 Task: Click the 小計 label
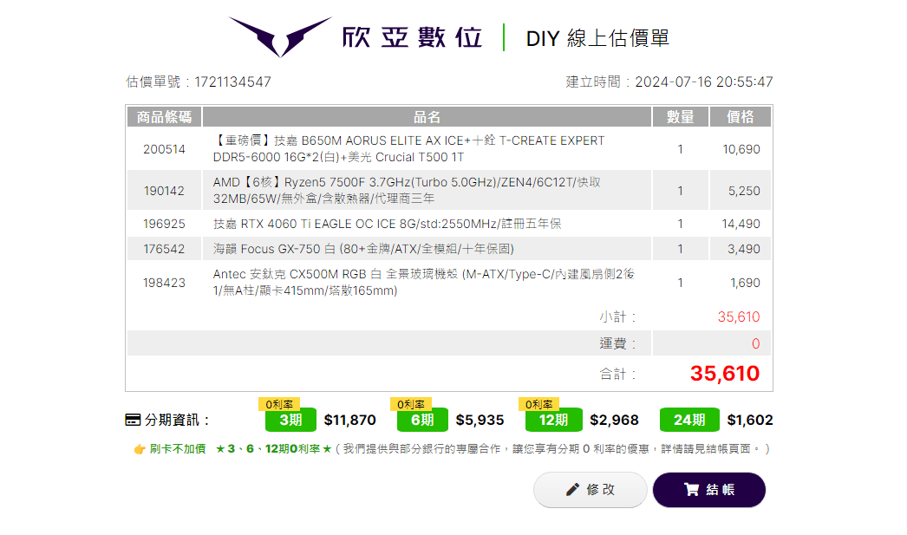point(617,317)
